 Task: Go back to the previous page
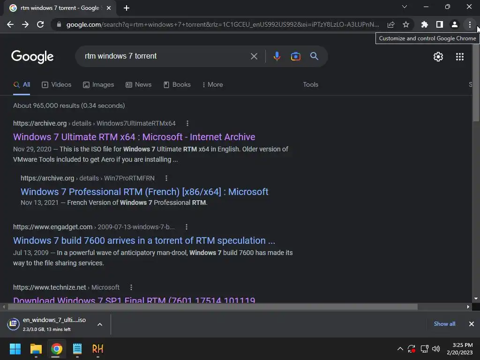(10, 24)
